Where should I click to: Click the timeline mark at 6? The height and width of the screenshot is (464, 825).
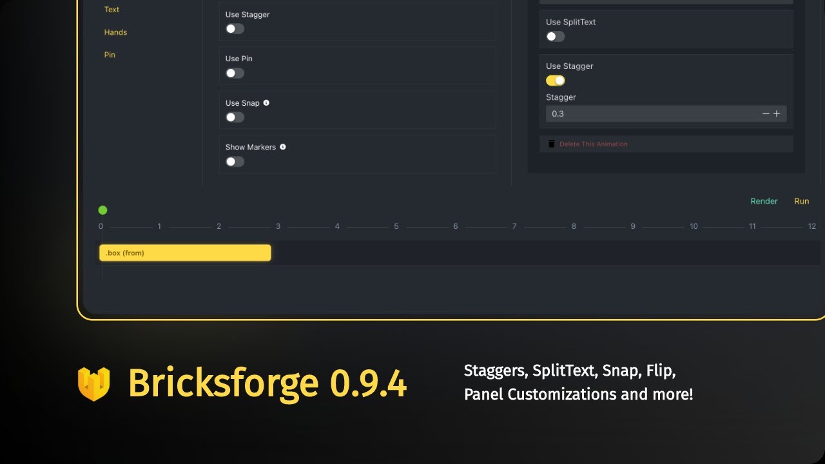pos(455,226)
